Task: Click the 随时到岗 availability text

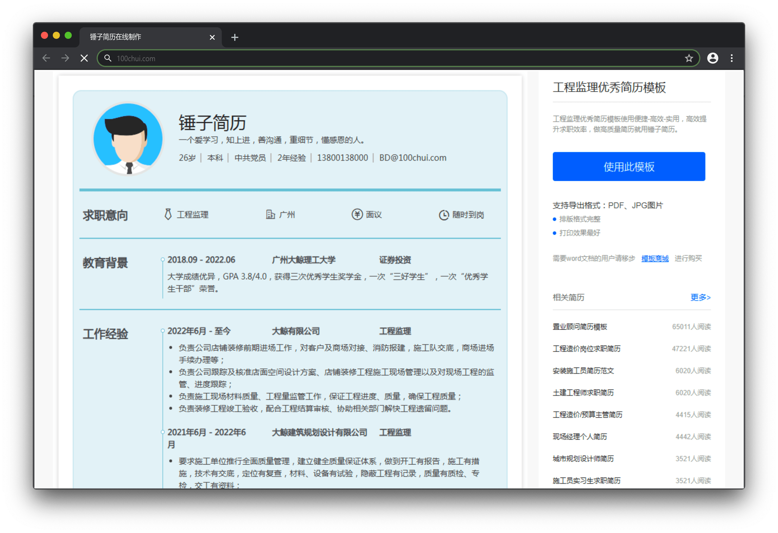Action: click(x=468, y=215)
